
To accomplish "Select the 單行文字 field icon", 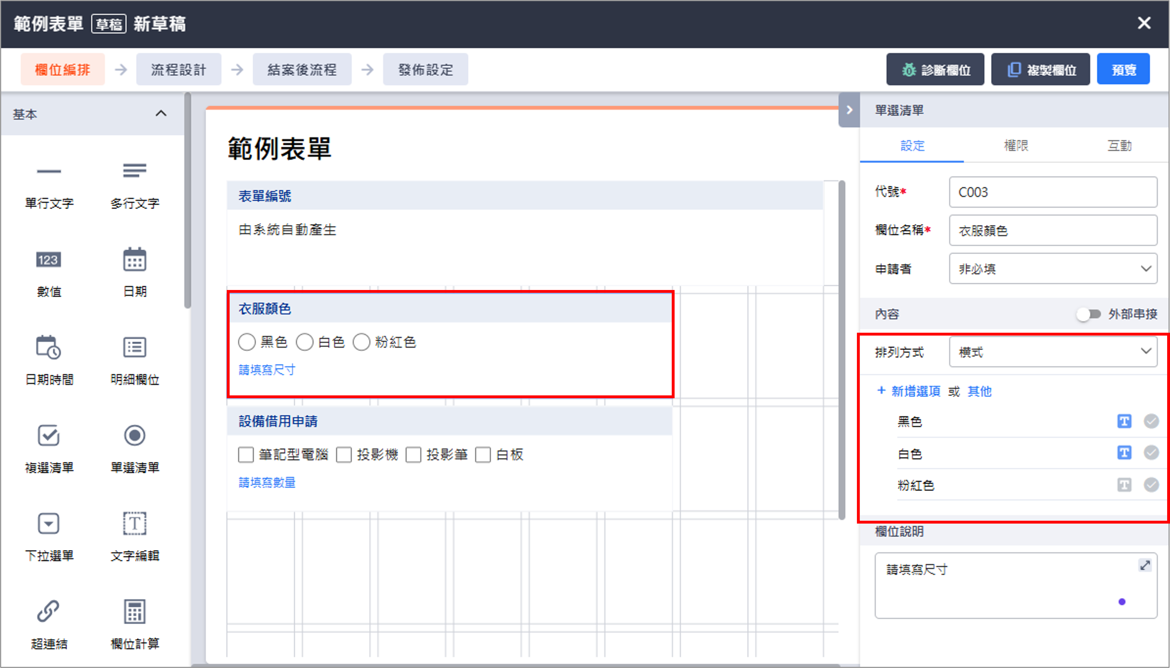I will click(x=49, y=171).
